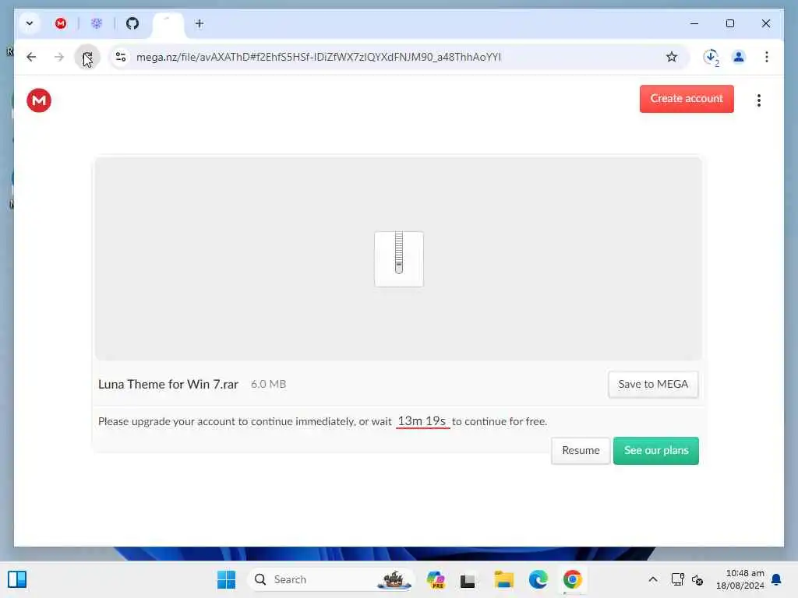Click the mega.nz address bar

(x=319, y=57)
